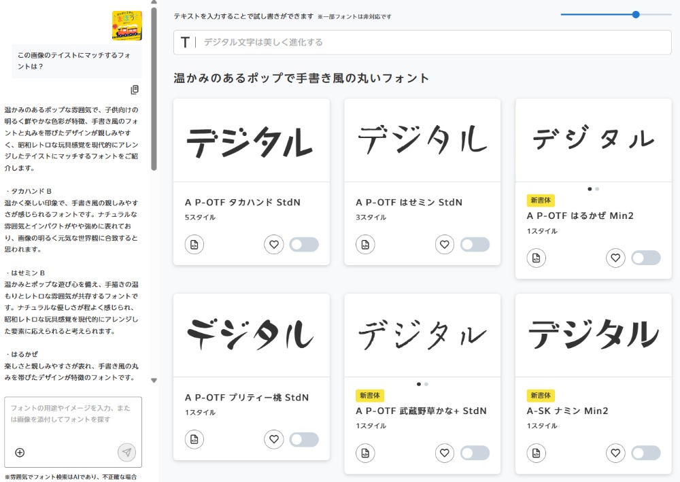The image size is (680, 482).
Task: Favorite the はるかぜ Min2 font with heart icon
Action: (x=615, y=258)
